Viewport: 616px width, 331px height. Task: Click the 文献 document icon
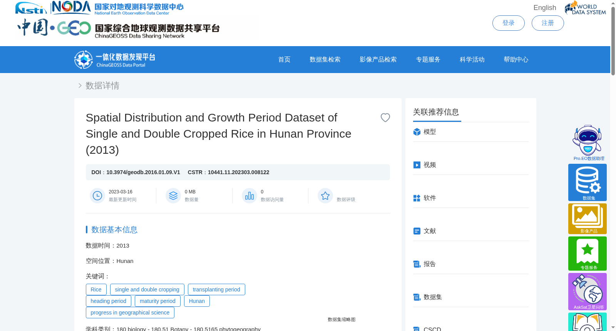point(417,231)
